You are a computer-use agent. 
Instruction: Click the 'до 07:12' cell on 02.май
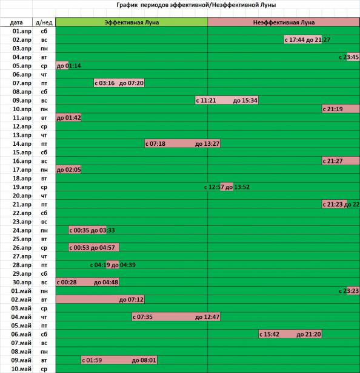(x=100, y=299)
